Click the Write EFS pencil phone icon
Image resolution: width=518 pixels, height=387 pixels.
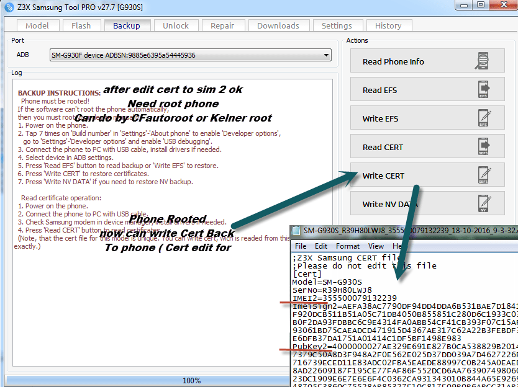[484, 118]
